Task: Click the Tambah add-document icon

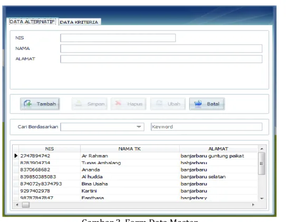Action: (x=28, y=104)
